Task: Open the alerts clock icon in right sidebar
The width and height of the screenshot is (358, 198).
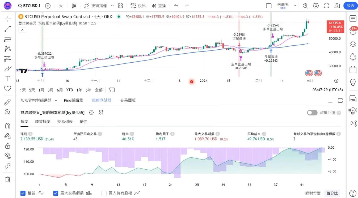Action: [x=353, y=31]
